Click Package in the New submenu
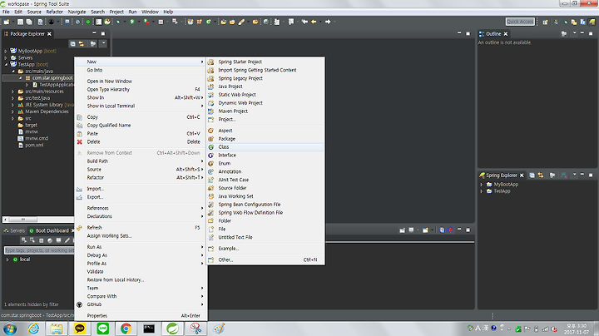 (x=265, y=139)
